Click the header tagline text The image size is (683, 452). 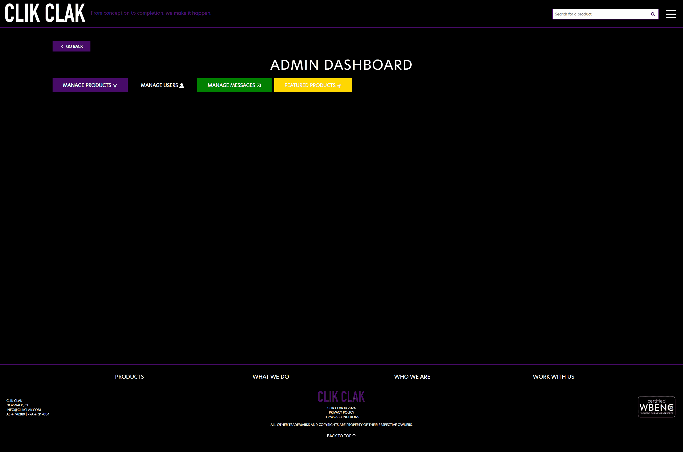151,13
